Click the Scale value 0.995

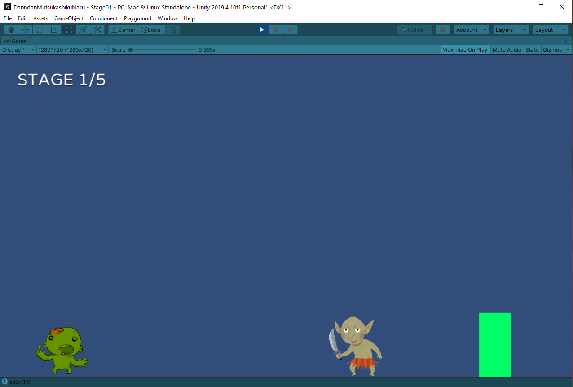207,49
